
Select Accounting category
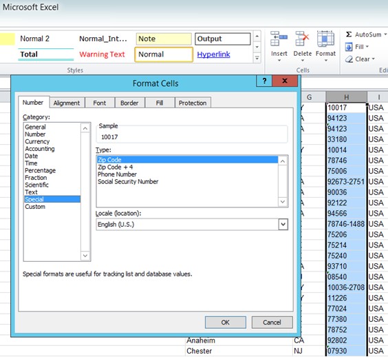coord(52,149)
